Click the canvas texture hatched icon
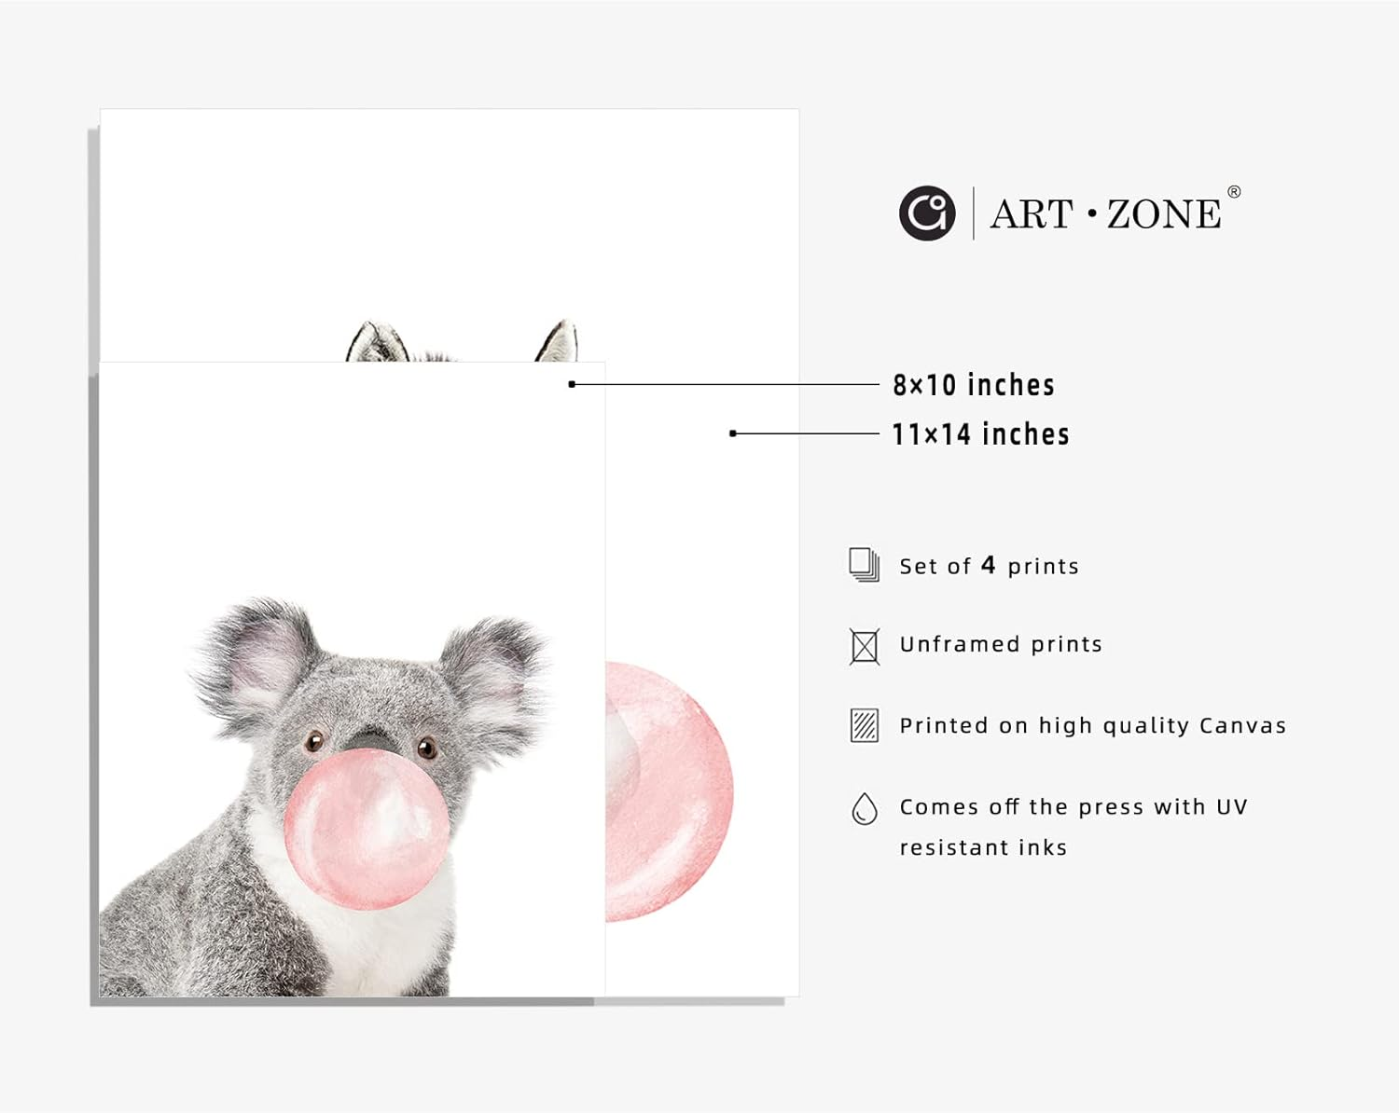Viewport: 1399px width, 1113px height. tap(865, 725)
